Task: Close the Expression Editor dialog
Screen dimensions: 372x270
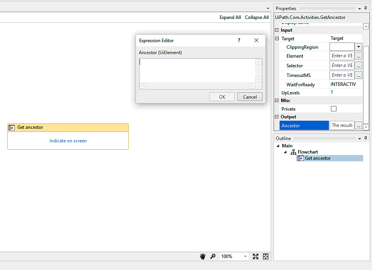Action: pos(256,40)
